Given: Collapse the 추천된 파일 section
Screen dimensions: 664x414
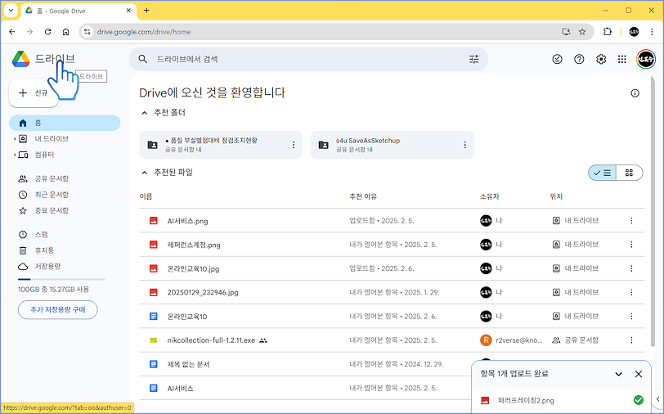Looking at the screenshot, I should point(145,173).
